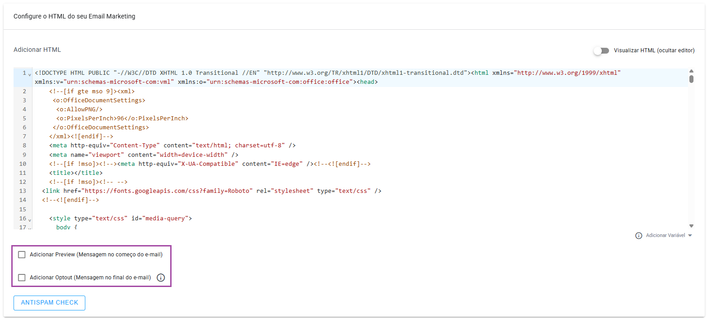Select line number 8 in the gutter
Image resolution: width=707 pixels, height=319 pixels.
pos(24,146)
